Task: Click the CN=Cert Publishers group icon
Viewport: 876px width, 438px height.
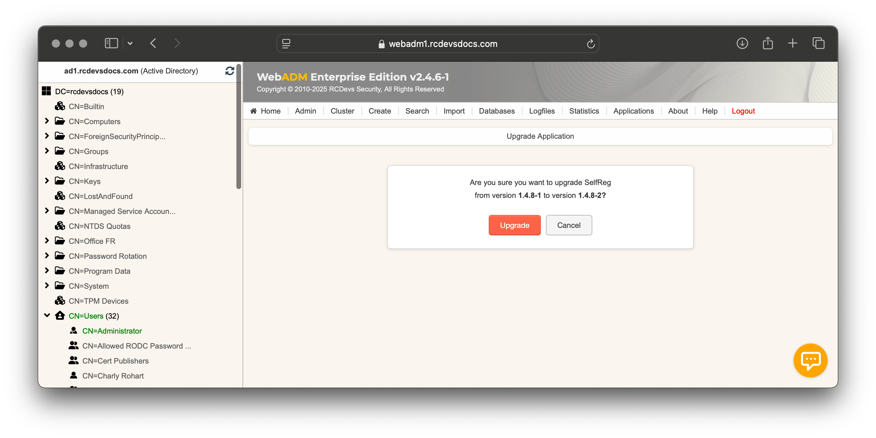Action: coord(74,360)
